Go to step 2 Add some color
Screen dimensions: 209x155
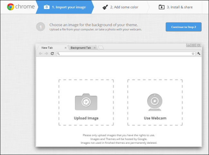(120, 7)
